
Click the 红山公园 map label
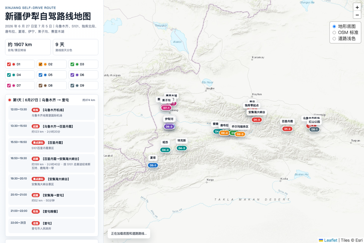(314, 121)
